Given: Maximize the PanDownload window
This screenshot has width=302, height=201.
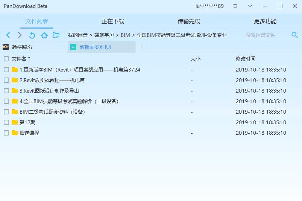Looking at the screenshot, I should (x=280, y=6).
